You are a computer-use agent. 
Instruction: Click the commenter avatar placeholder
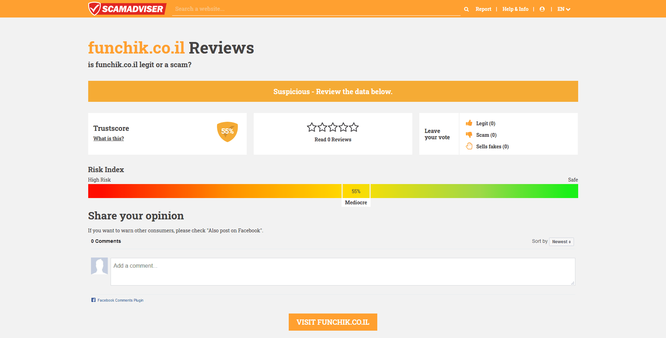[x=99, y=266]
